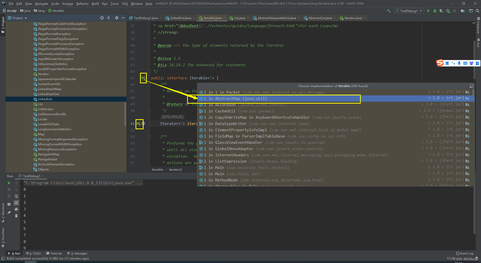Click the implemented-method gutter icon on line 51
The width and height of the screenshot is (481, 263).
coord(138,124)
